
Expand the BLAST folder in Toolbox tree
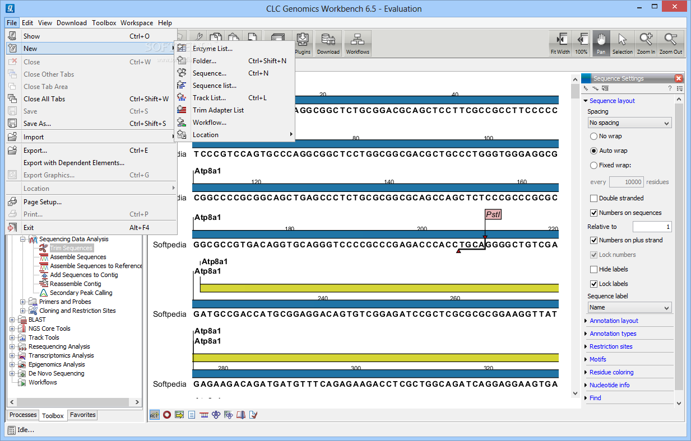click(x=12, y=320)
